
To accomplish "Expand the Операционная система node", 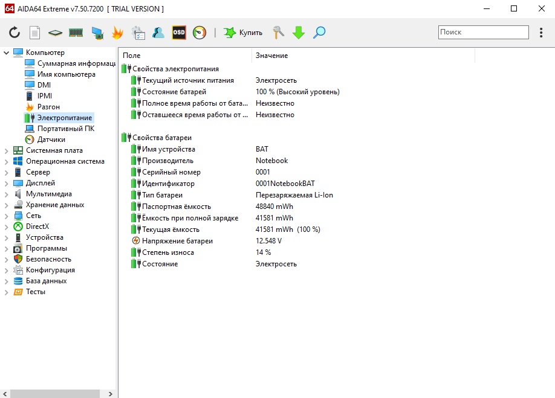I will pyautogui.click(x=6, y=162).
